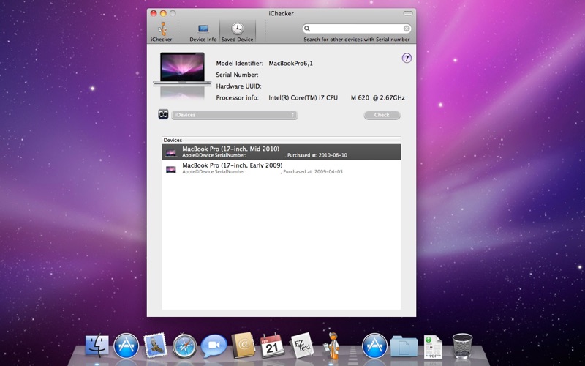The height and width of the screenshot is (366, 585).
Task: Open Finder from the Dock
Action: click(x=97, y=346)
